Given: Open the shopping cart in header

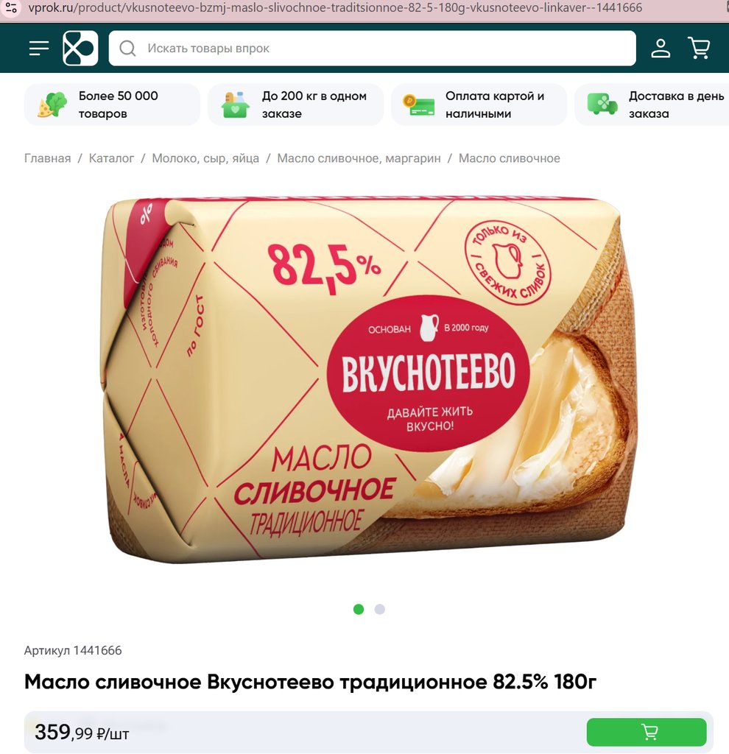Looking at the screenshot, I should 699,48.
